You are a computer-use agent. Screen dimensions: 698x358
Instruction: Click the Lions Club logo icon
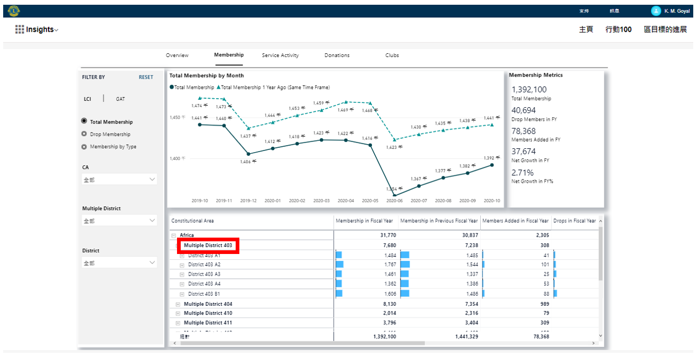click(14, 11)
